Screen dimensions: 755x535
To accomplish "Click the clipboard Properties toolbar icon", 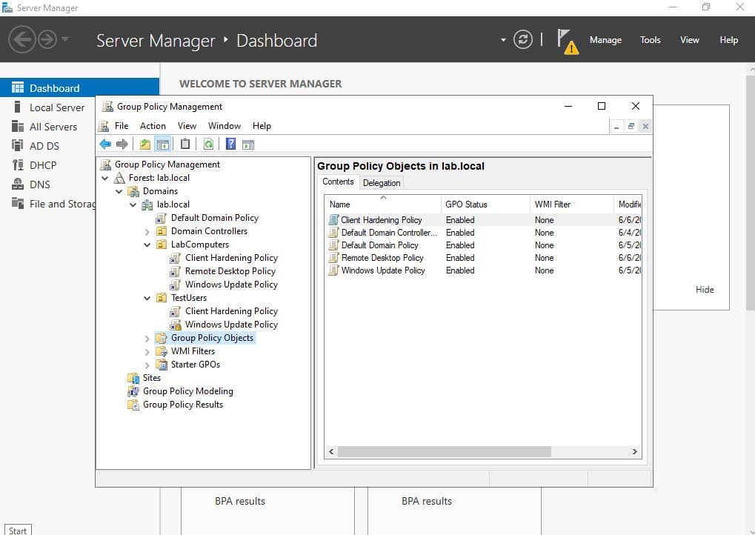I will [x=185, y=144].
